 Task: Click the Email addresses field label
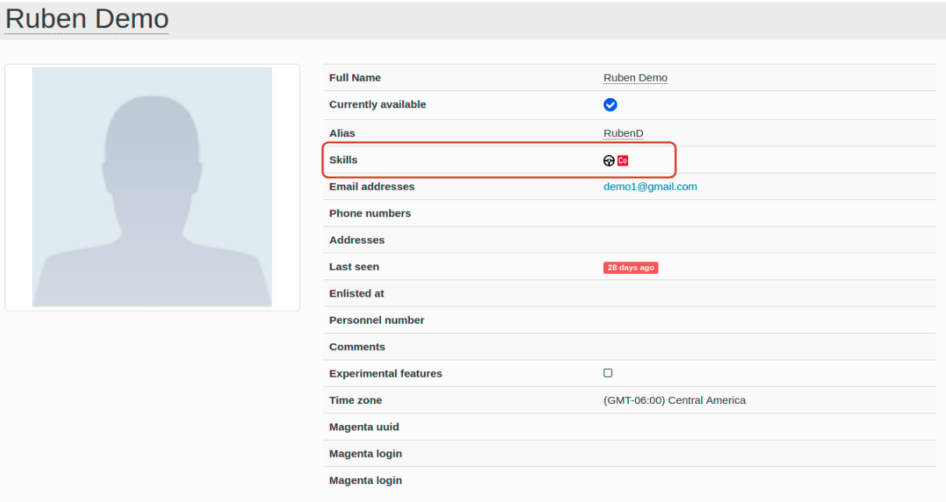coord(372,187)
